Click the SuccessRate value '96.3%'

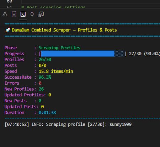[45, 77]
